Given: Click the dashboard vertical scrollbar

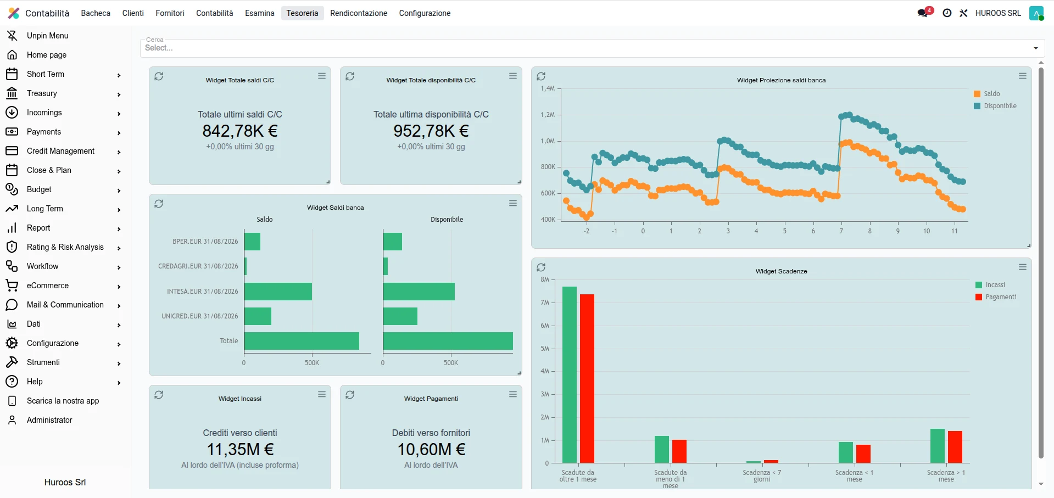Looking at the screenshot, I should 1041,262.
